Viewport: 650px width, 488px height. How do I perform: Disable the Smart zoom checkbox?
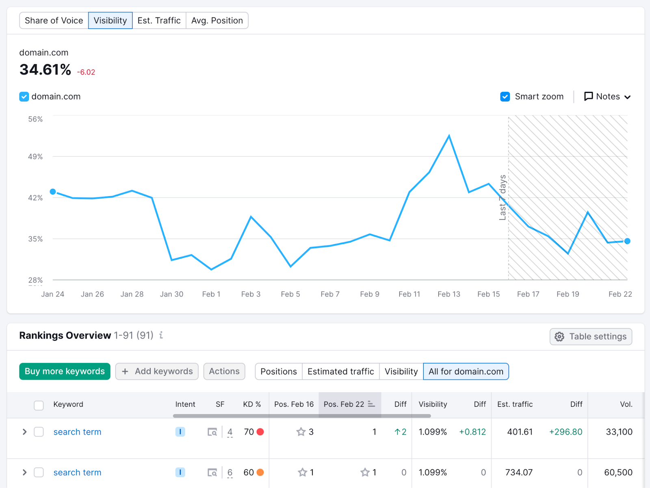click(x=505, y=96)
